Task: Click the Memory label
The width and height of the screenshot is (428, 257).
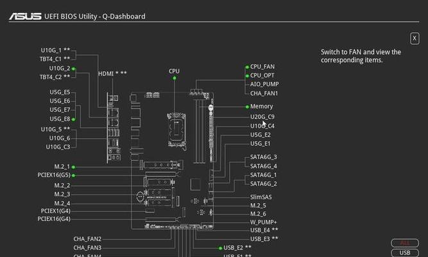Action: coord(262,107)
